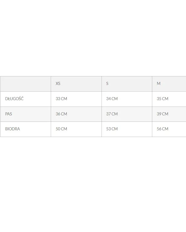Image resolution: width=186 pixels, height=232 pixels.
Task: Select the 39 CM waist value
Action: pos(163,114)
